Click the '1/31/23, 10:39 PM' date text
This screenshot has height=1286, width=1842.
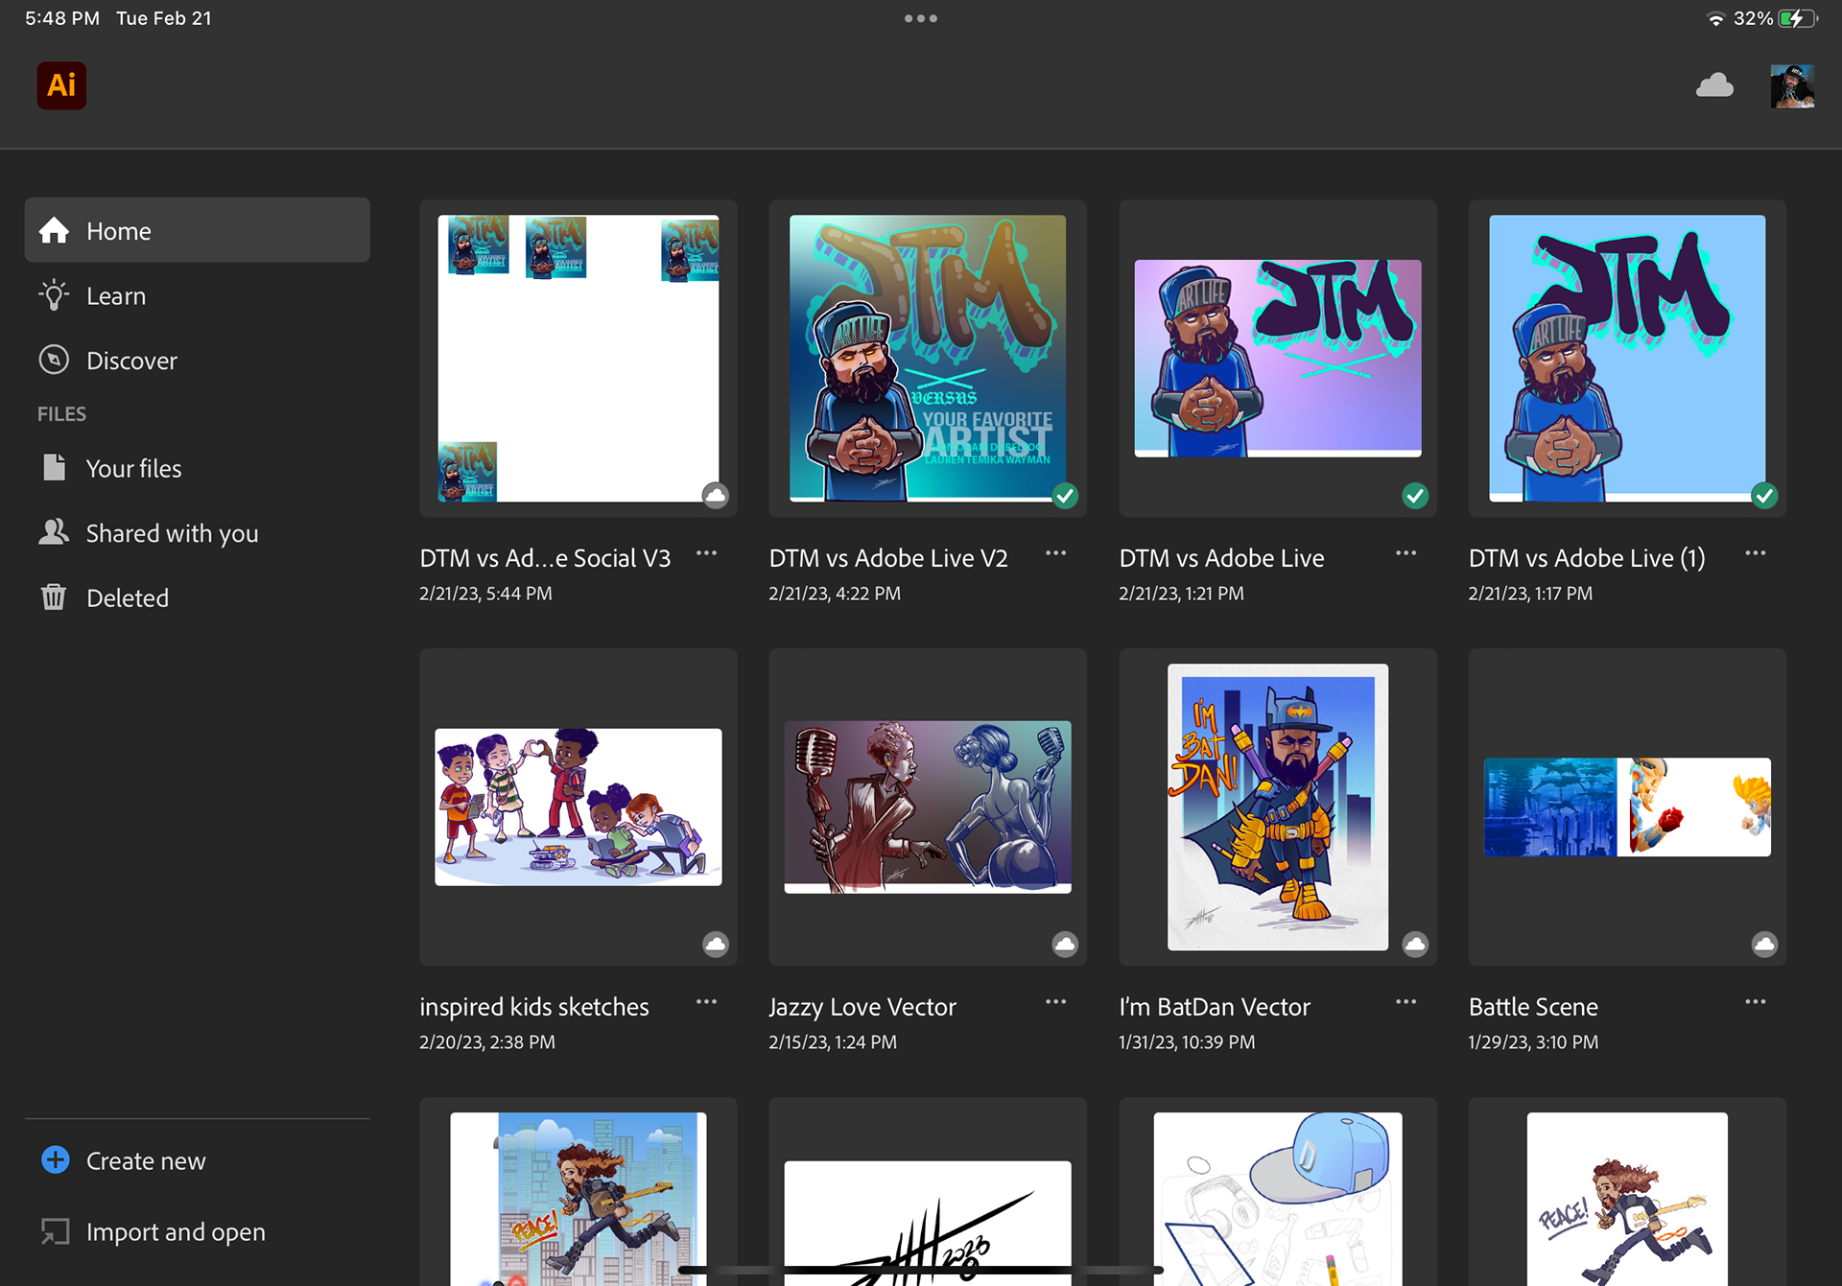[x=1187, y=1042]
